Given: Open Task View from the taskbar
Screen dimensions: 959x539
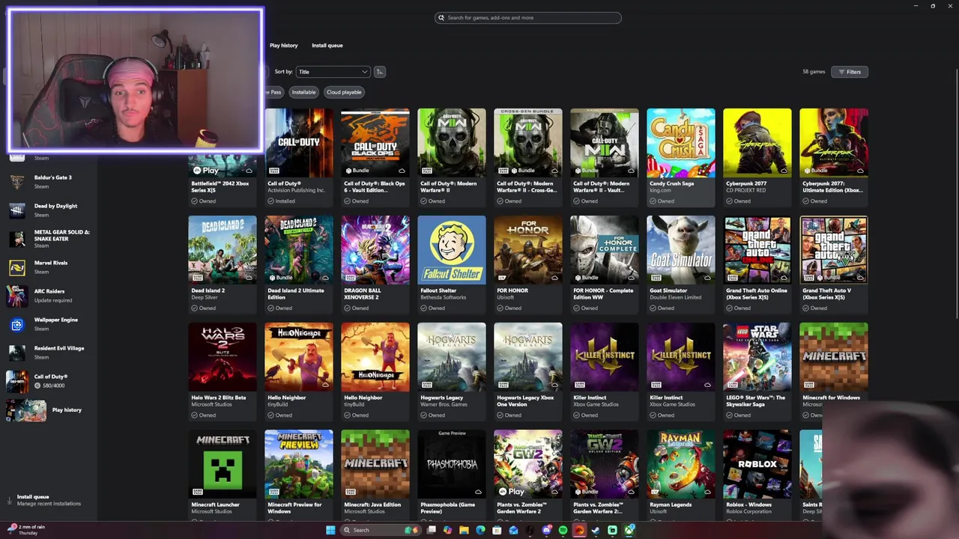Looking at the screenshot, I should 432,530.
